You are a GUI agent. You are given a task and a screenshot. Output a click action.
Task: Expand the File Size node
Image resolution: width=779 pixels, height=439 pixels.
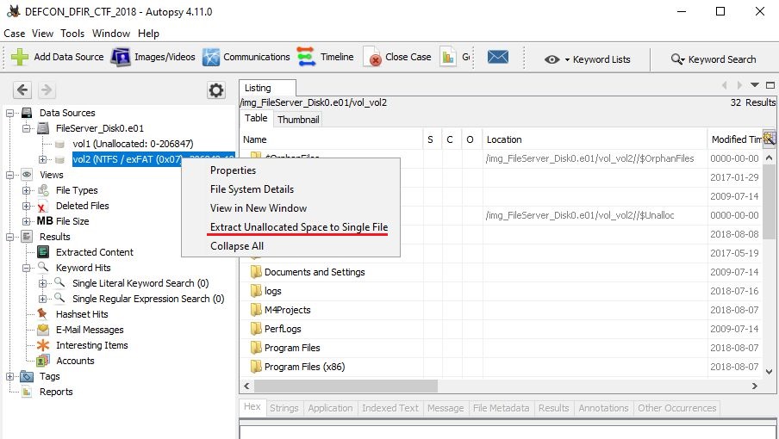click(x=26, y=221)
